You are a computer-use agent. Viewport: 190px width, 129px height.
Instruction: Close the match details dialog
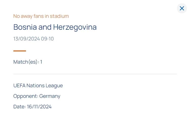coord(182,9)
